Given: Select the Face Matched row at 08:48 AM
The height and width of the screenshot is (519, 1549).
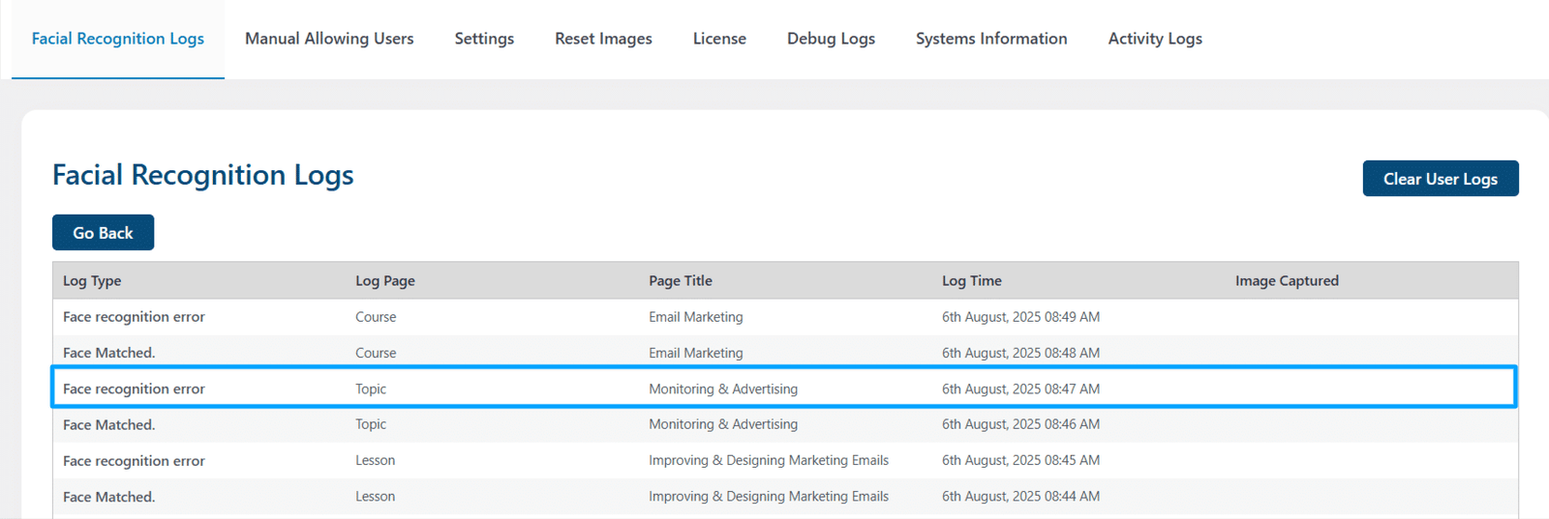Looking at the screenshot, I should (785, 353).
